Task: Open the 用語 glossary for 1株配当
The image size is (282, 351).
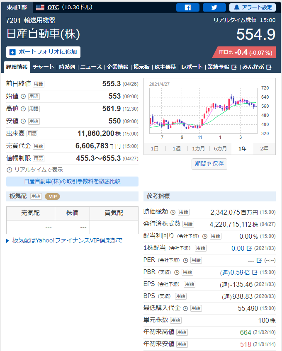Action: pyautogui.click(x=200, y=248)
